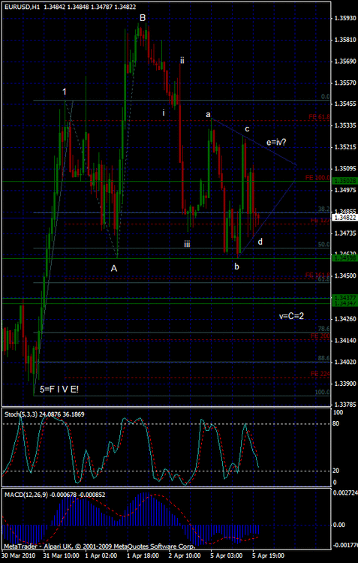Click the 1.34377 green price tag
The height and width of the screenshot is (563, 358).
pos(344,298)
